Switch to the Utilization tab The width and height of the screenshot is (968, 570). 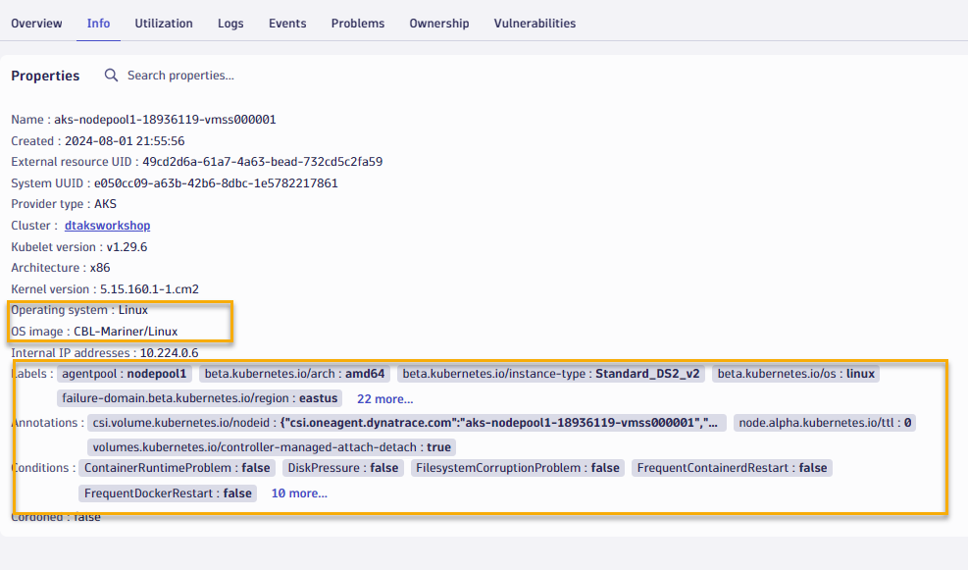164,24
